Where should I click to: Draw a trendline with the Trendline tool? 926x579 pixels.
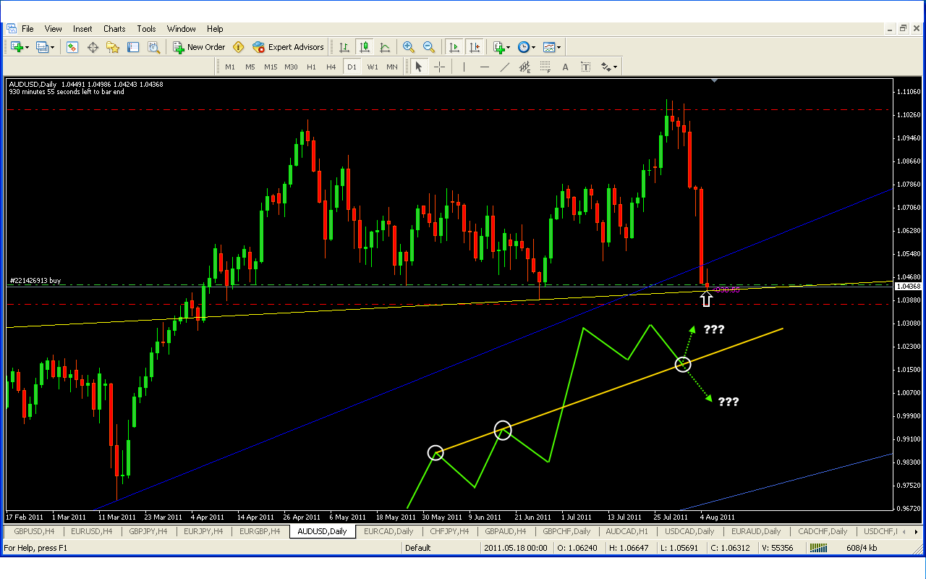click(x=505, y=67)
